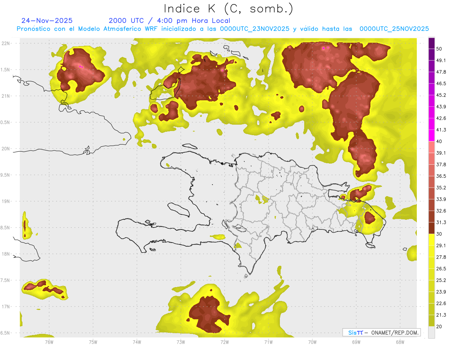Click the 45.2 value on color scale
Image resolution: width=449 pixels, height=347 pixels.
(441, 95)
